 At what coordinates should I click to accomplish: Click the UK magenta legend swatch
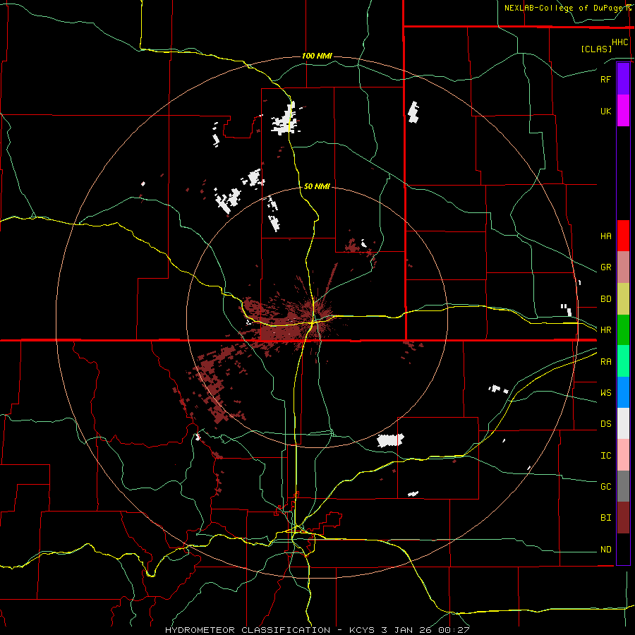[x=623, y=111]
